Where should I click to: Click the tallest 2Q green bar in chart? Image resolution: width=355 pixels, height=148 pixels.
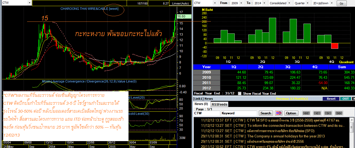coord(273,30)
